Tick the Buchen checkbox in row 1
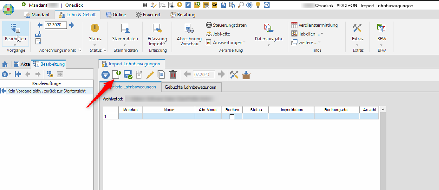Image resolution: width=439 pixels, height=190 pixels. [232, 117]
